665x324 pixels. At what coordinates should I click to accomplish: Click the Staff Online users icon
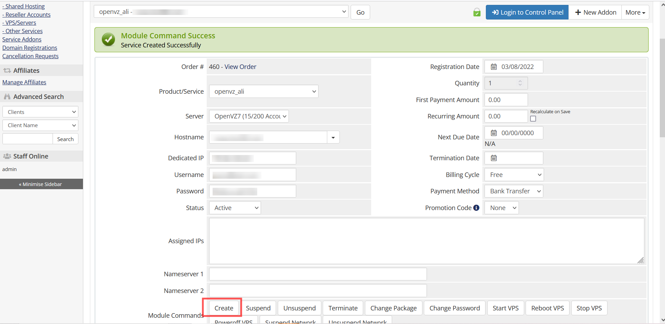tap(7, 156)
